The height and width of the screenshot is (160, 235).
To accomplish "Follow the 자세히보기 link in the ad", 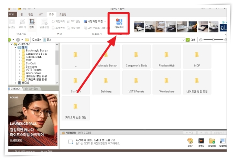I will [x=16, y=140].
